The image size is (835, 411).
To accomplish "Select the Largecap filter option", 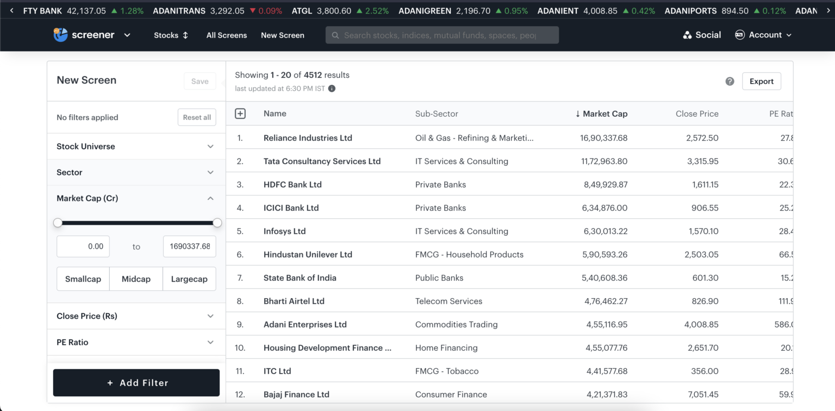I will (x=189, y=279).
